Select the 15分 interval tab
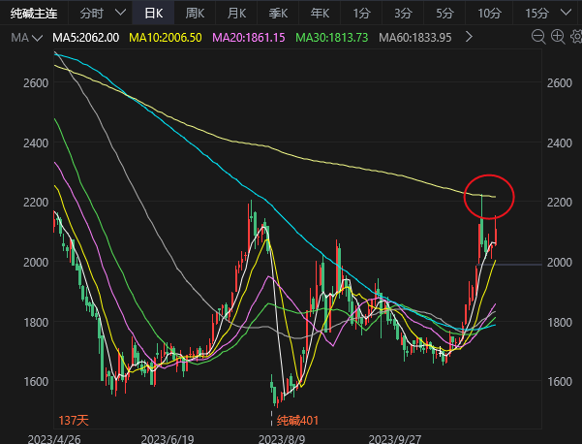The height and width of the screenshot is (444, 582). 536,14
